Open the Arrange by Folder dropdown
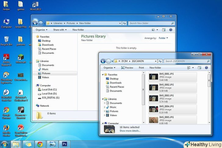 tap(163, 38)
